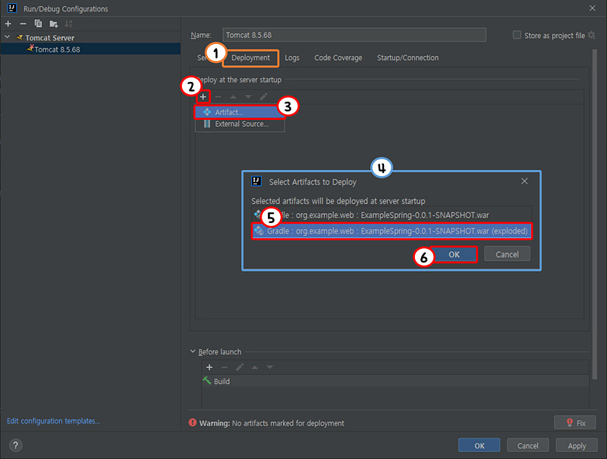Screen dimensions: 607x459
Task: Remove the selected configuration with the minus icon
Action: pyautogui.click(x=23, y=24)
